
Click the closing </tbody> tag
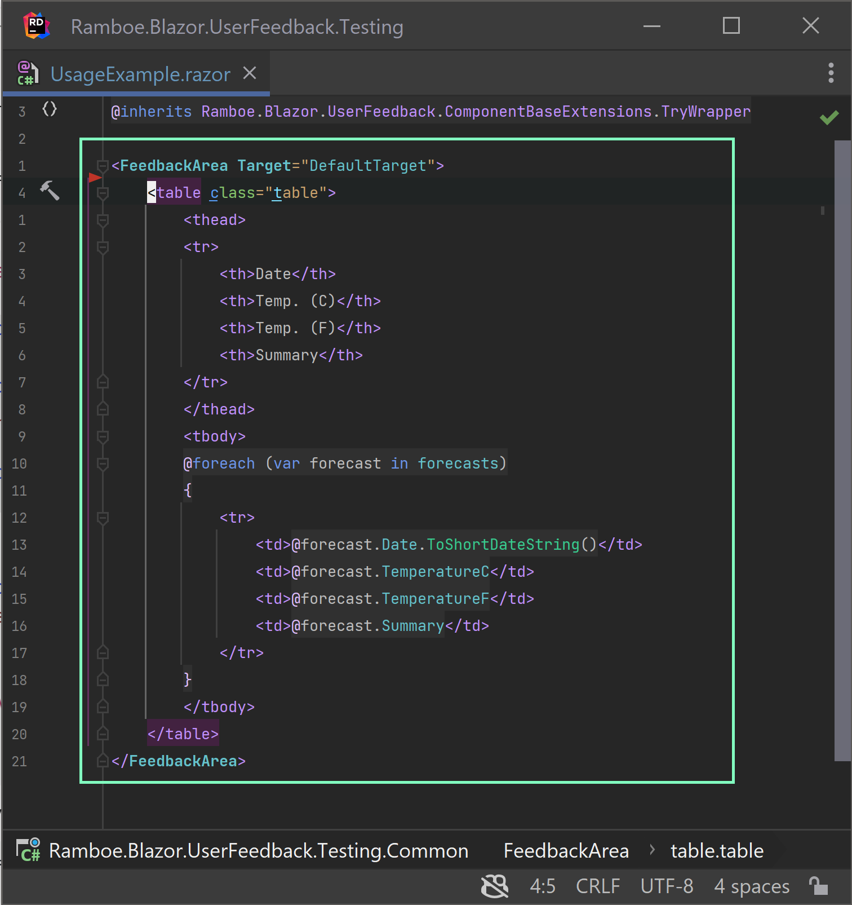click(219, 707)
